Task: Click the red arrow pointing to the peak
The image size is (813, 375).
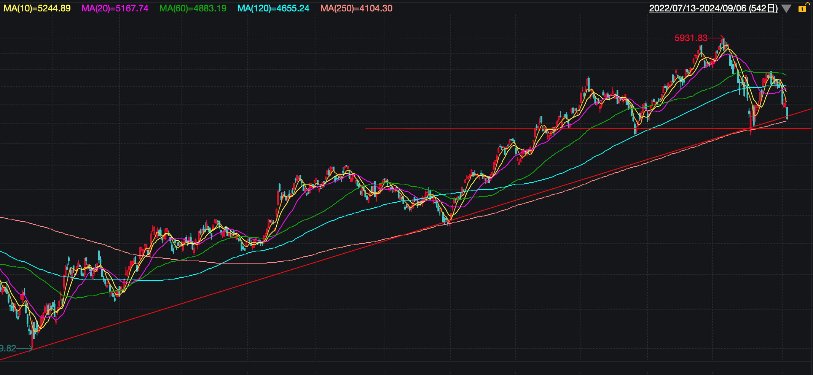Action: point(716,38)
